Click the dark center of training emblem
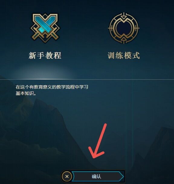This screenshot has height=184, width=174. coord(124,28)
